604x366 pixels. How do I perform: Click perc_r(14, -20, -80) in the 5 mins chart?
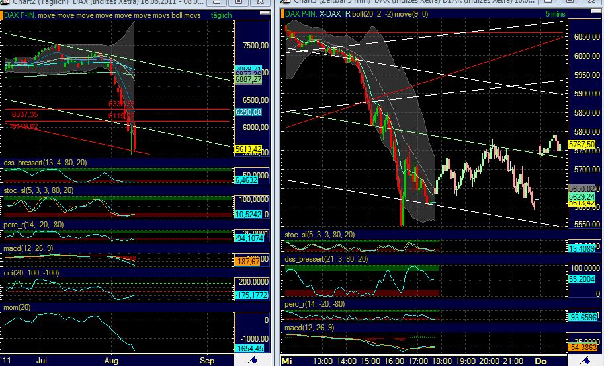click(x=315, y=304)
